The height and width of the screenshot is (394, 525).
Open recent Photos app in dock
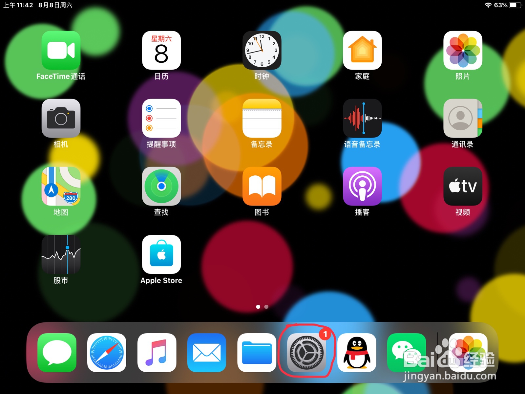[468, 353]
